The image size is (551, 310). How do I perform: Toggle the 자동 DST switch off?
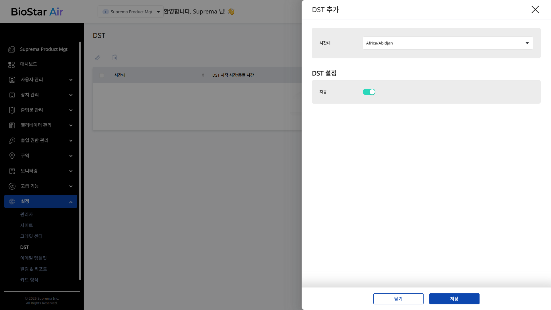click(369, 92)
